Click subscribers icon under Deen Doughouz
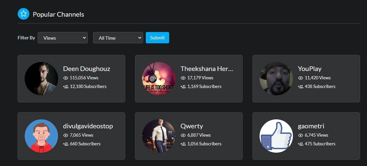Viewport: 367px width, 166px height. pyautogui.click(x=65, y=87)
